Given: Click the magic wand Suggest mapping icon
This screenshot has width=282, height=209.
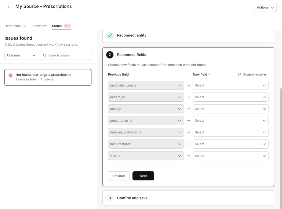Looking at the screenshot, I should [x=239, y=74].
